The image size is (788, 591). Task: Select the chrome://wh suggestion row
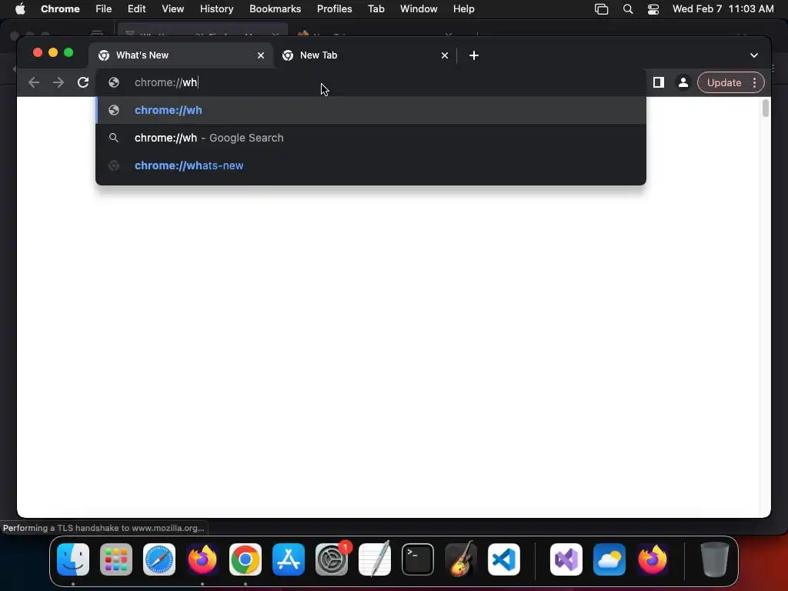371,110
